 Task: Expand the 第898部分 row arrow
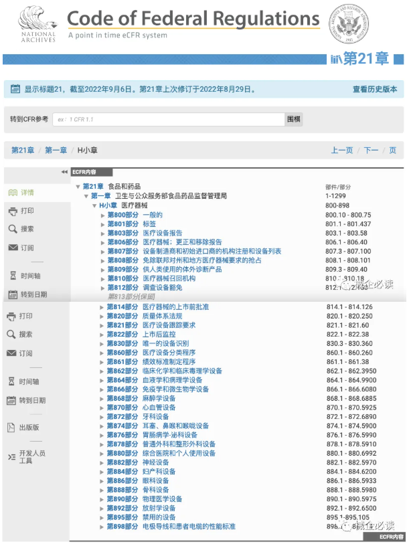102,527
